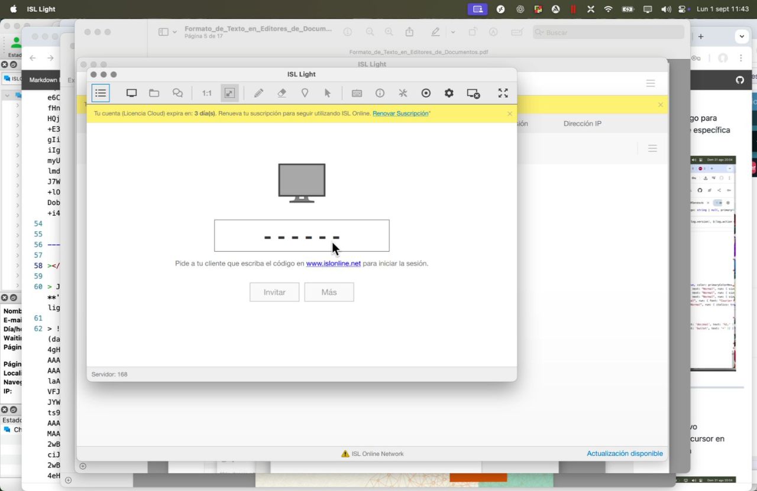Screen dimensions: 757x491
Task: Click the location pin marker tool
Action: click(305, 93)
